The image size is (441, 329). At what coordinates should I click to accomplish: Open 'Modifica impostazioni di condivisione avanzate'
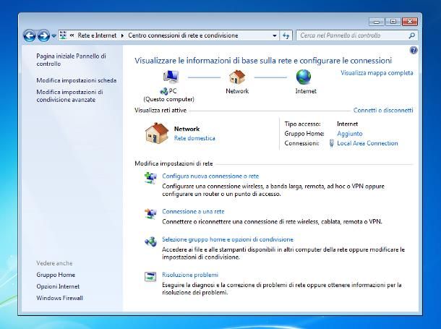(x=69, y=96)
